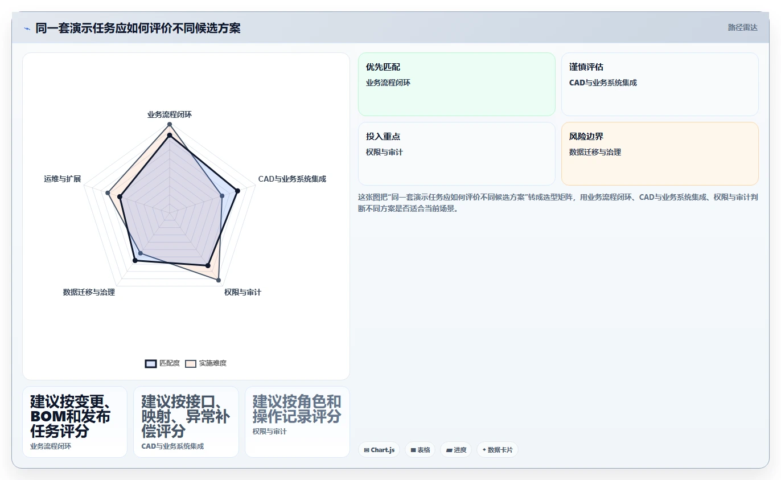Click the 业务流程闭环 radar axis label
The image size is (781, 480).
(170, 114)
